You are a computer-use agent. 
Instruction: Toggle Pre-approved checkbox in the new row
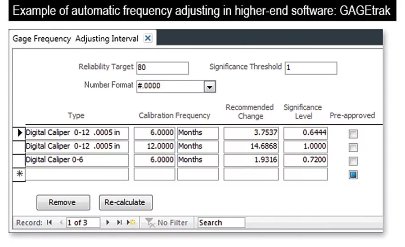[x=353, y=175]
